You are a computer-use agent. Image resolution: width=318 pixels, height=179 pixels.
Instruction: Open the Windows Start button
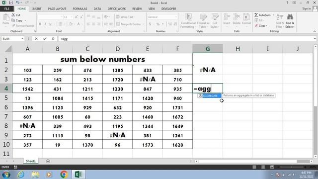(6, 175)
